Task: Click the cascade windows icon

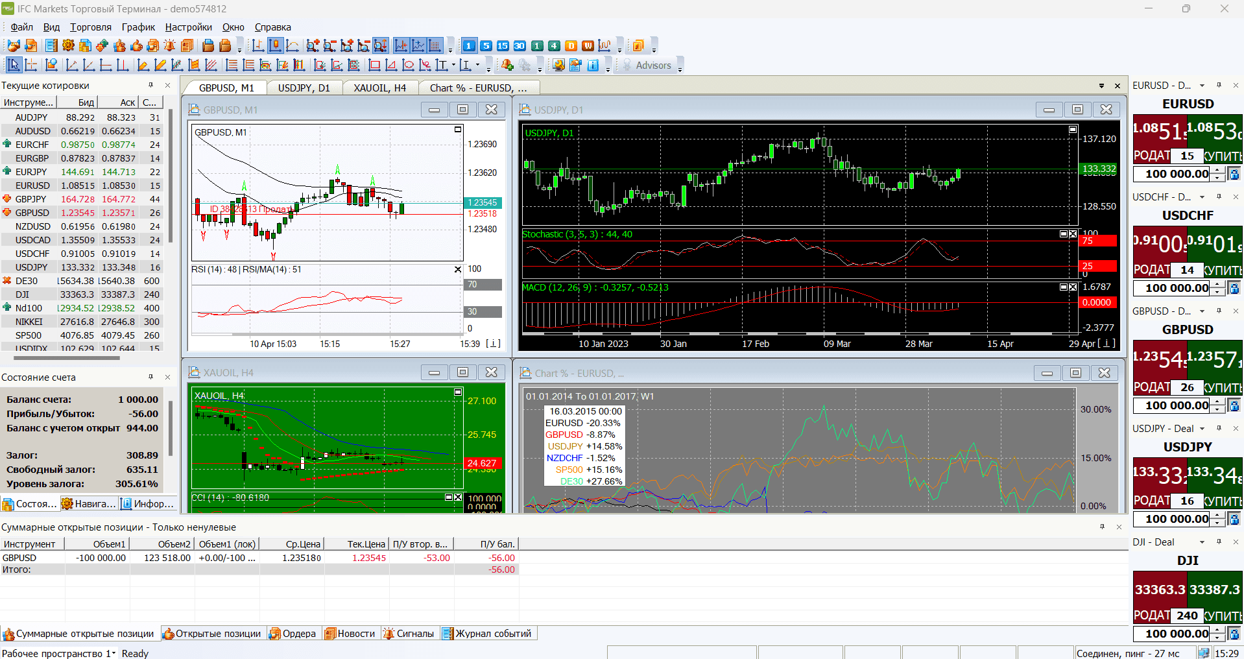Action: pos(638,45)
